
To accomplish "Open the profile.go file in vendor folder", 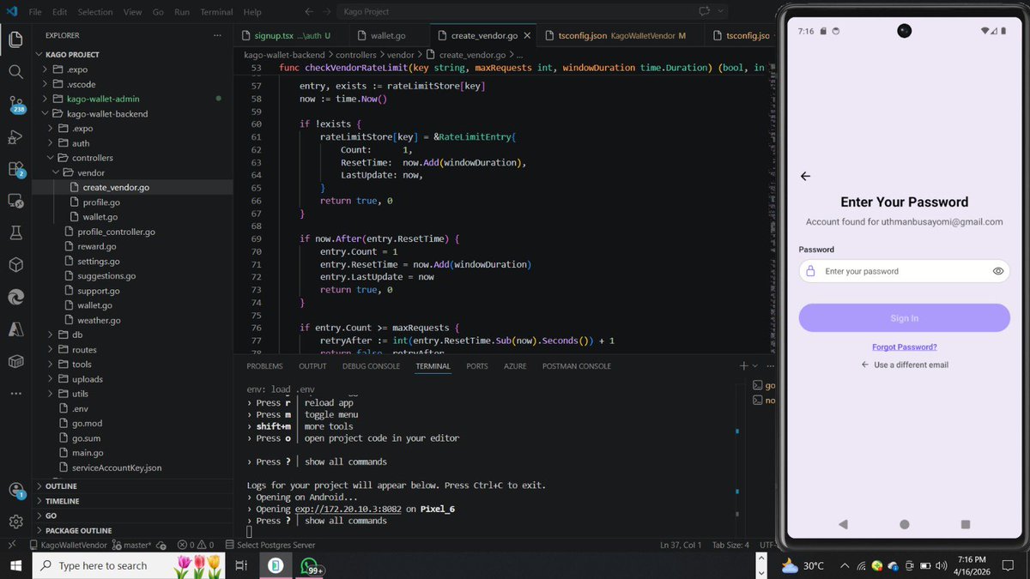I will 101,202.
